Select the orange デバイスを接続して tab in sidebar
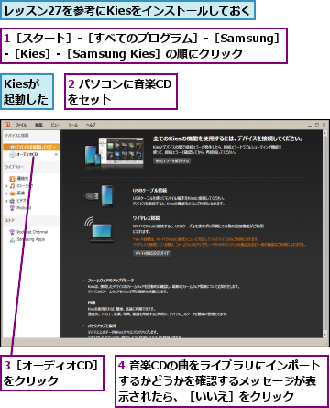 31,147
